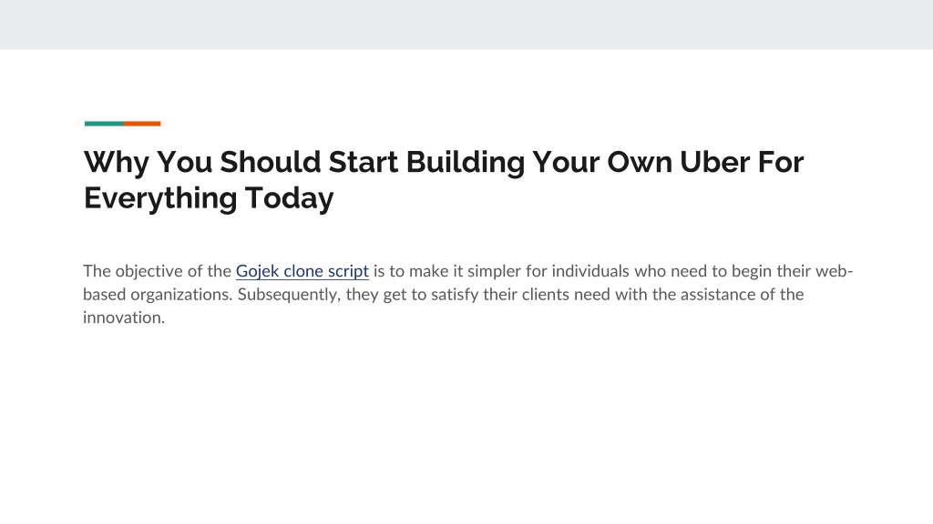Click 'Subsequently,' in the body paragraph

[289, 295]
